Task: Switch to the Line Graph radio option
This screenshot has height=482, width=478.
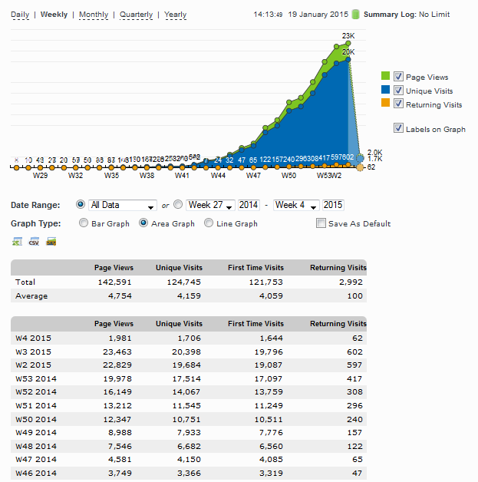Action: 209,223
